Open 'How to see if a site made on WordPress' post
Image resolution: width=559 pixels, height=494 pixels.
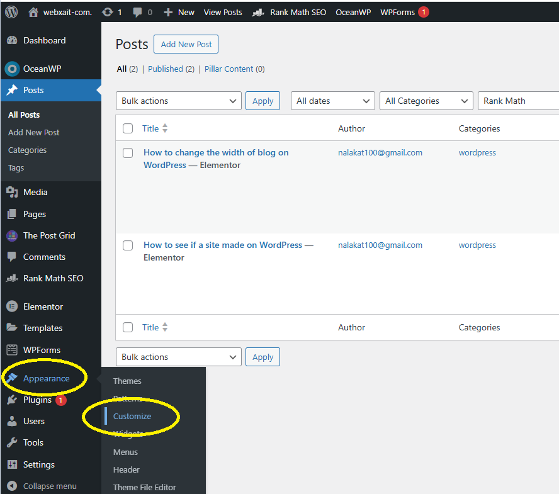pos(223,245)
